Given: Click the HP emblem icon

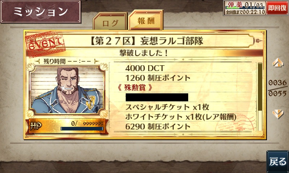Looking at the screenshot, I should point(36,126).
